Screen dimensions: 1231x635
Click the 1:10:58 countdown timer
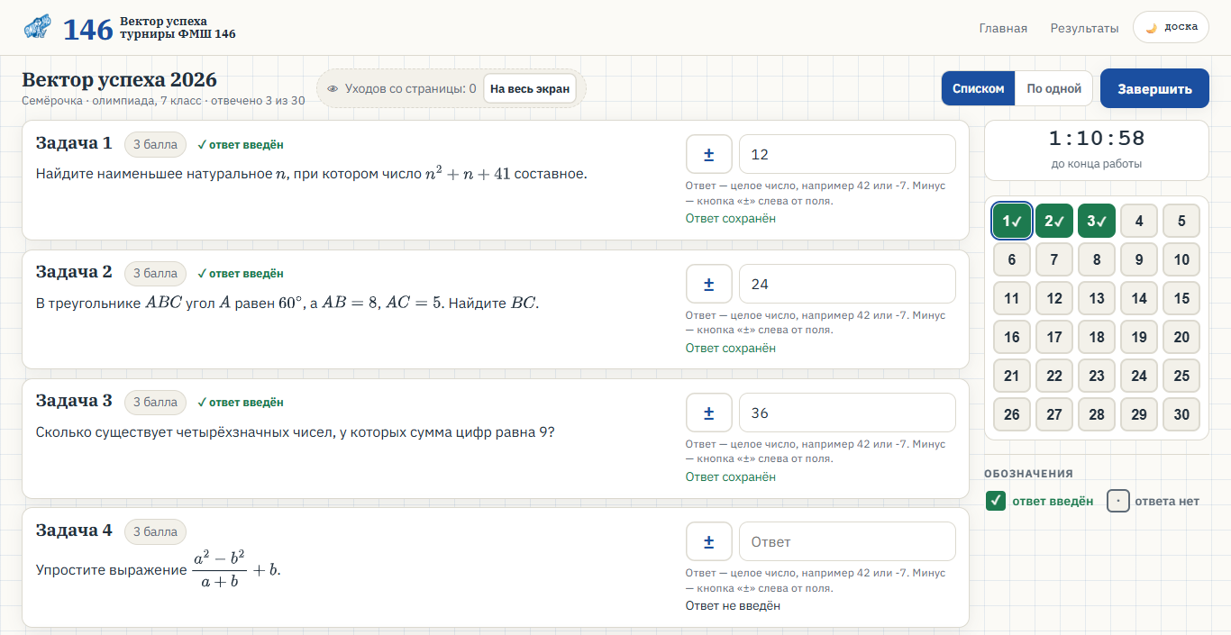click(x=1097, y=139)
